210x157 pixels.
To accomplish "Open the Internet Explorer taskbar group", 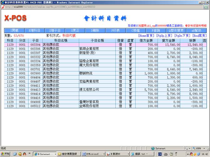I will click(x=44, y=154).
